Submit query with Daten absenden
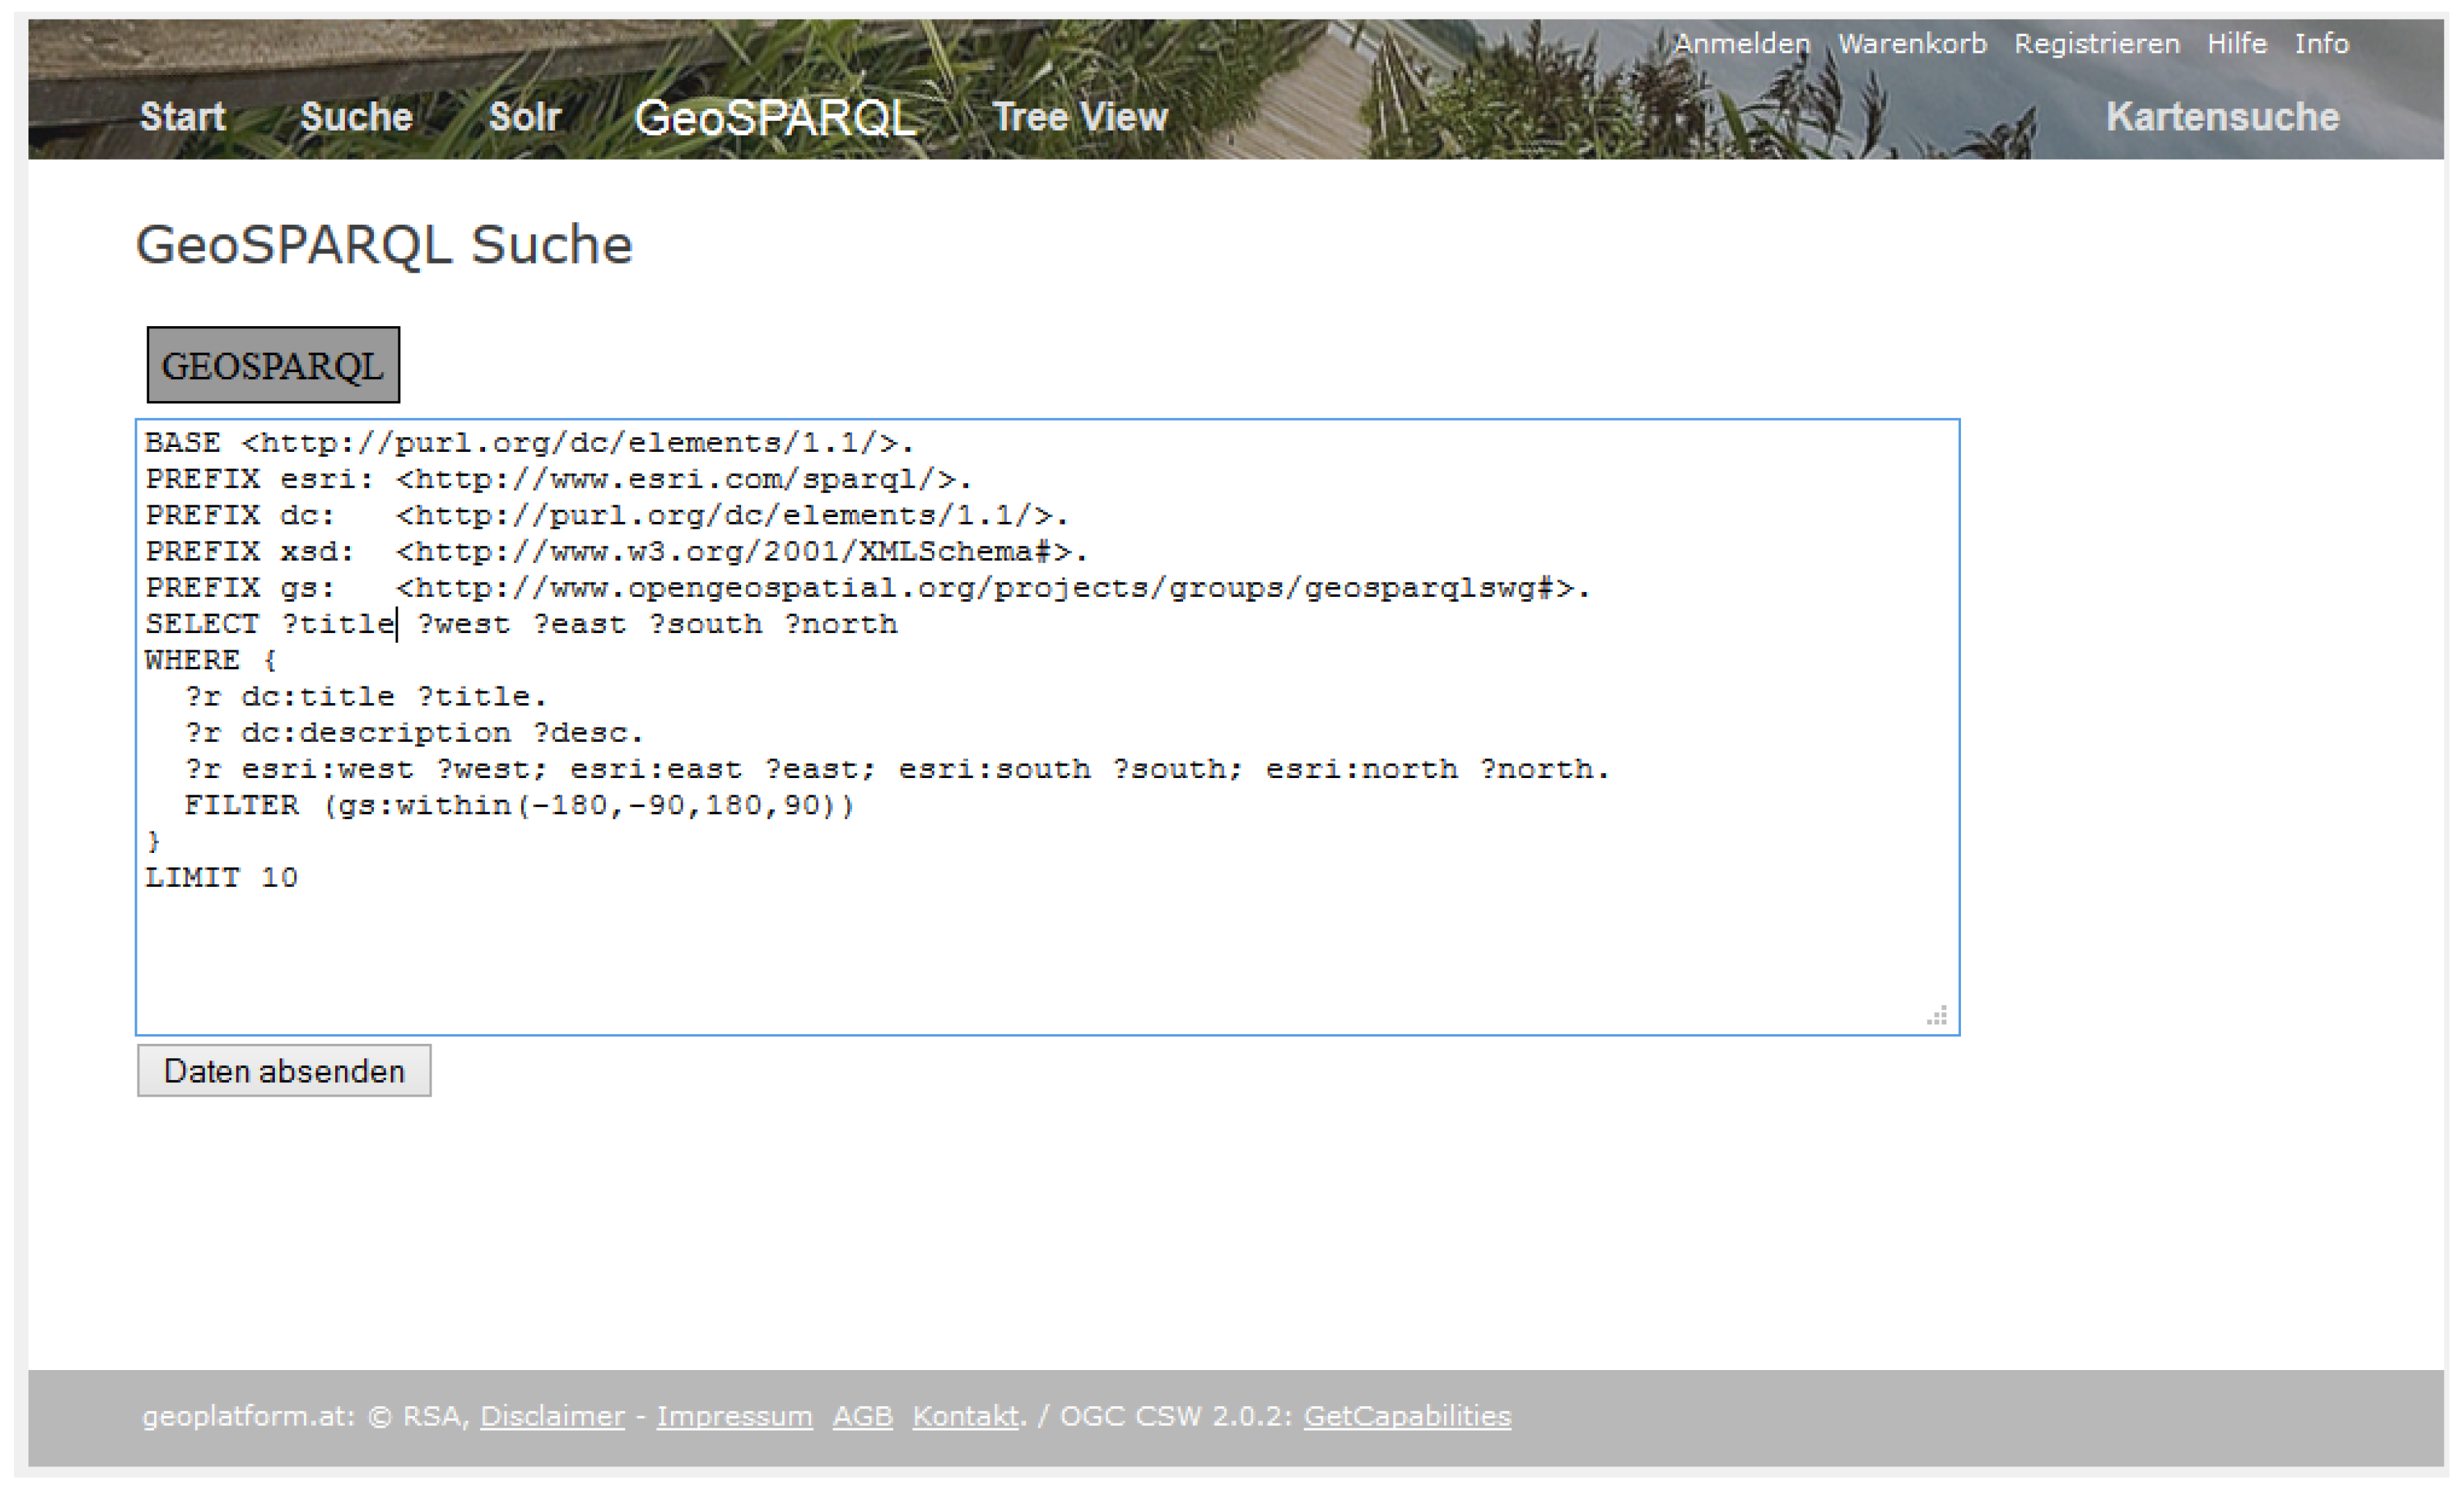2464x1488 pixels. coord(284,1071)
